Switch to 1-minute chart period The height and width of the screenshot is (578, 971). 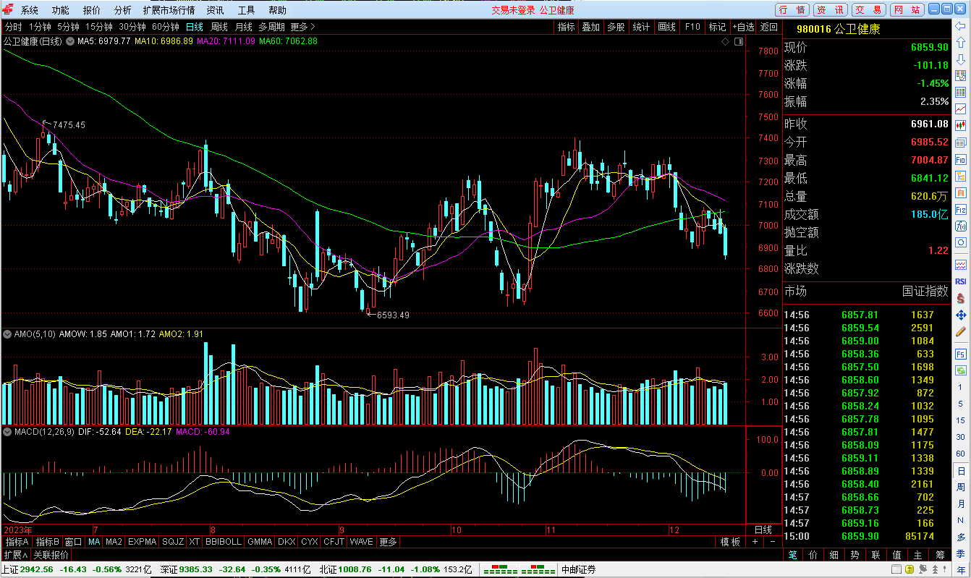pyautogui.click(x=40, y=27)
